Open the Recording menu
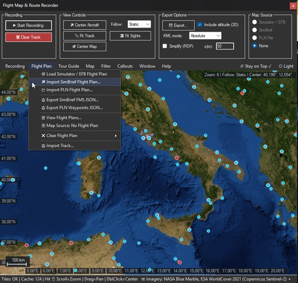 click(x=15, y=66)
